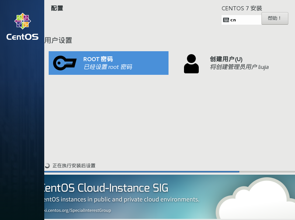Click the installation progress bar
Screen dimensions: 295x220
tap(170, 172)
